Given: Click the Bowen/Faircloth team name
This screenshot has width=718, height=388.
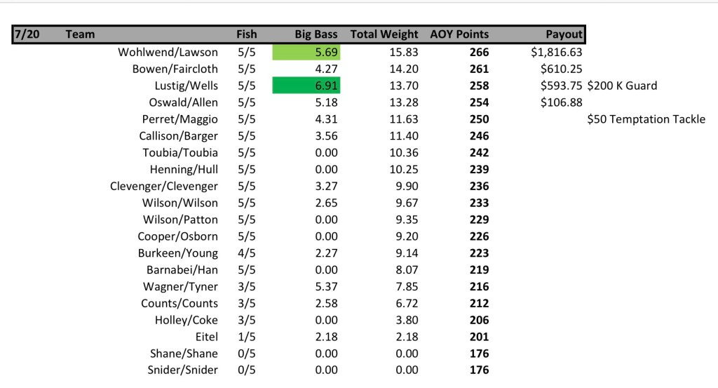Looking at the screenshot, I should click(175, 69).
